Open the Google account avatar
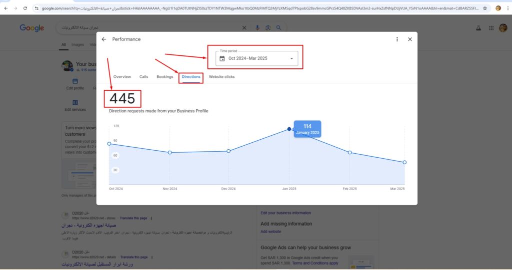Screen dimensions: 512x270 pos(503,28)
